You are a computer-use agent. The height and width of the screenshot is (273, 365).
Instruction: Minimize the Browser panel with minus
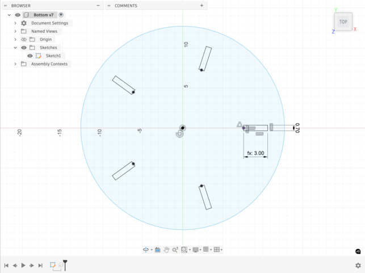[98, 6]
